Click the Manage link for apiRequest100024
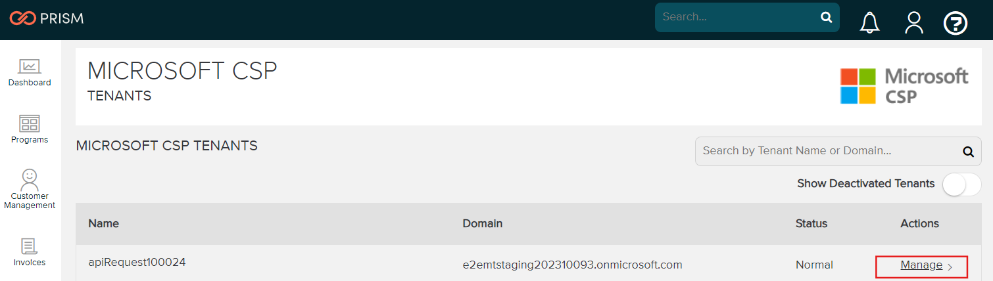Viewport: 993px width, 281px height. [x=921, y=265]
